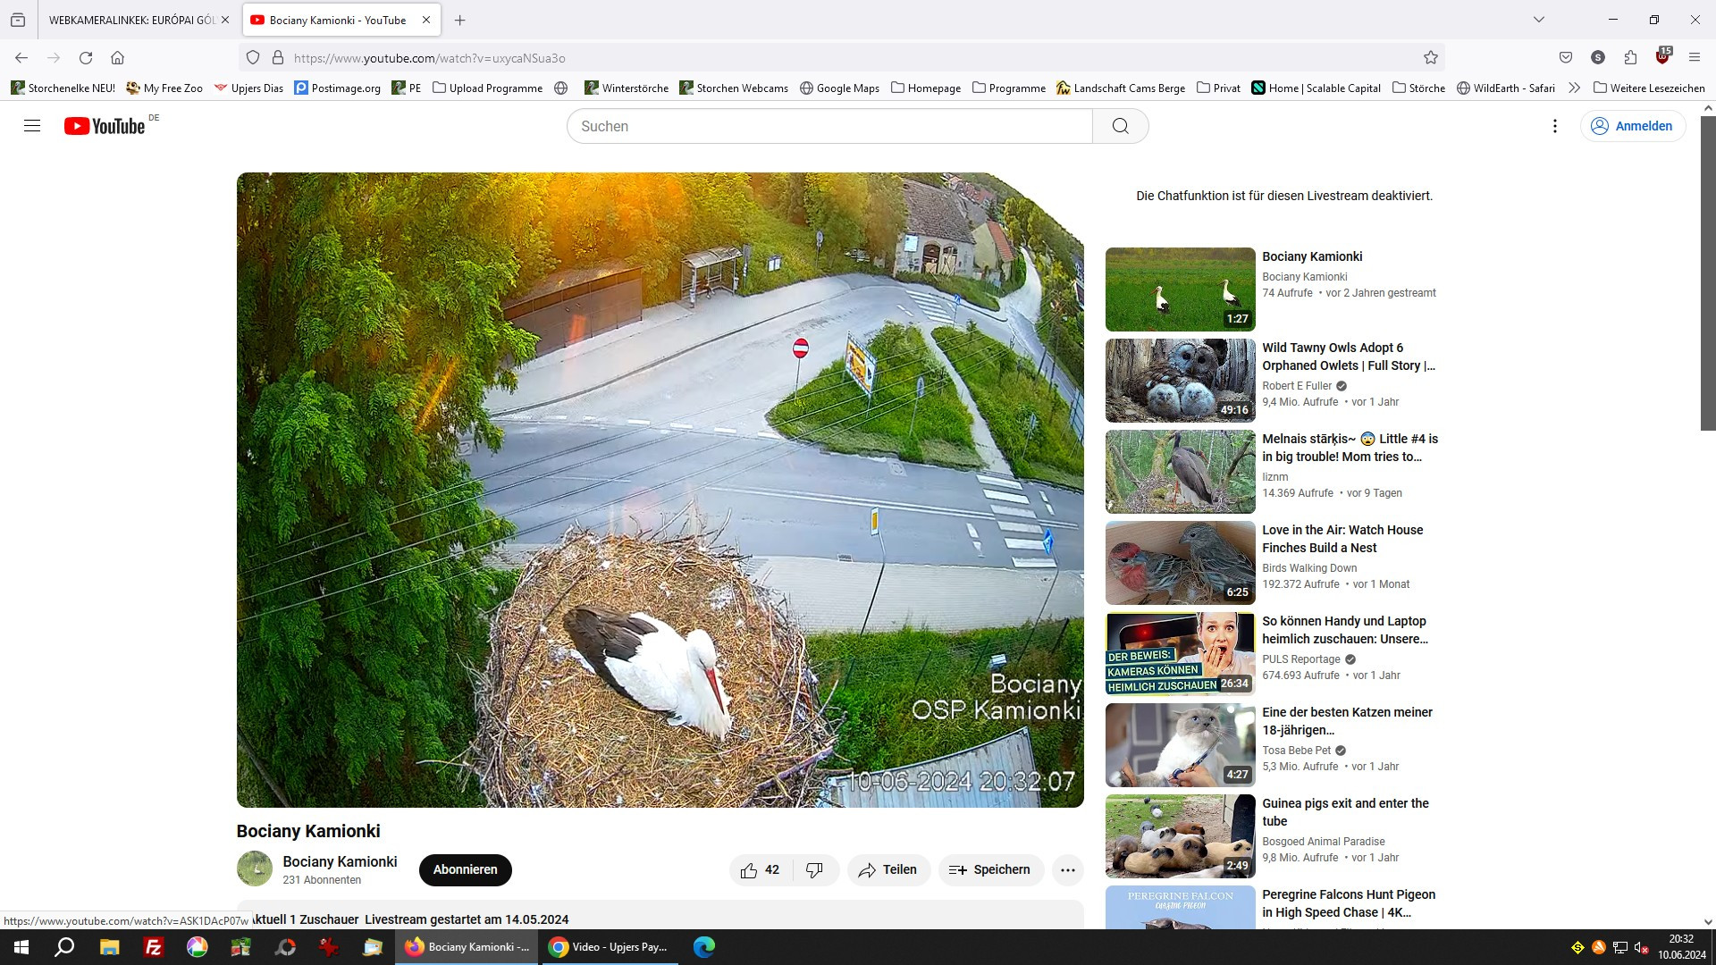List all tabs with the dropdown arrow
Image resolution: width=1716 pixels, height=965 pixels.
click(1538, 20)
